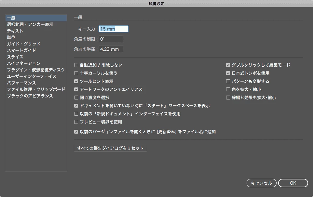
Task: Enable 以前の「新規ドキュメント」インターフェイスを使用
Action: tap(76, 114)
